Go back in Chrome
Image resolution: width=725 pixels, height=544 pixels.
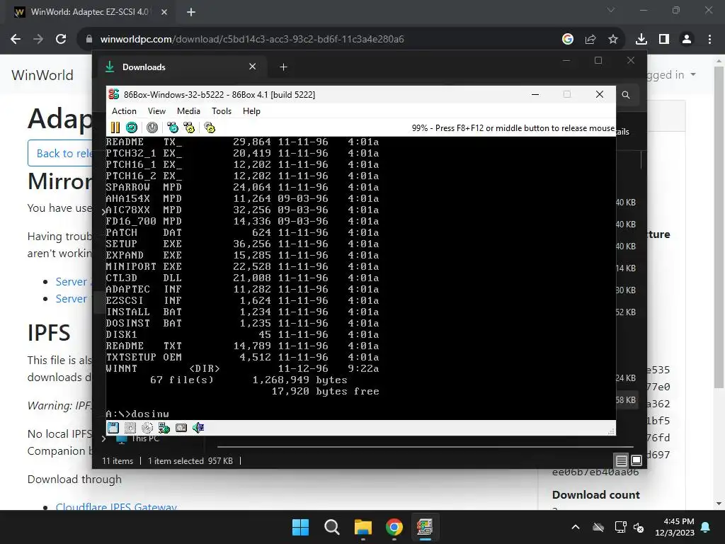[x=16, y=40]
